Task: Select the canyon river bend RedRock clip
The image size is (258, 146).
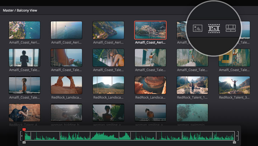Action: (150, 85)
